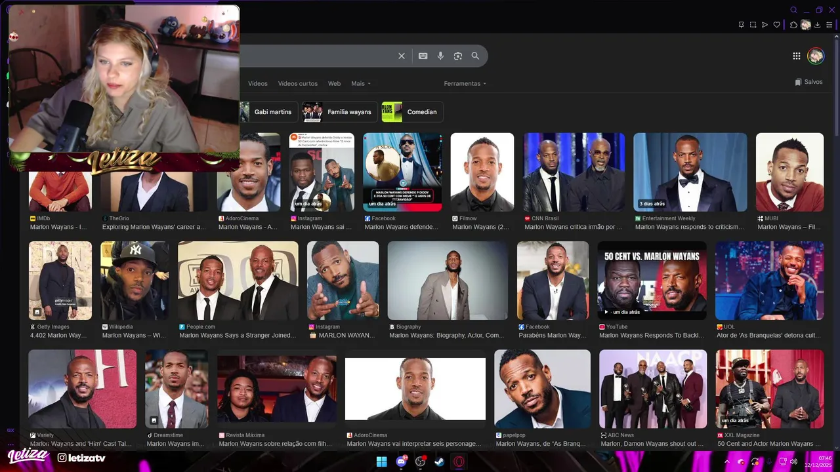Image resolution: width=840 pixels, height=472 pixels.
Task: Click 'Marlon Wayans: Biography, Actor, Com...' title
Action: pyautogui.click(x=447, y=335)
